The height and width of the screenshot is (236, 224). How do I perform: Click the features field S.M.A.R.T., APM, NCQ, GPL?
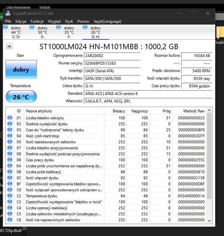[x=148, y=101]
